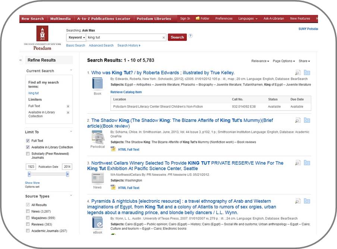
Task: Uncheck the Full Text checkbox
Action: (x=28, y=140)
